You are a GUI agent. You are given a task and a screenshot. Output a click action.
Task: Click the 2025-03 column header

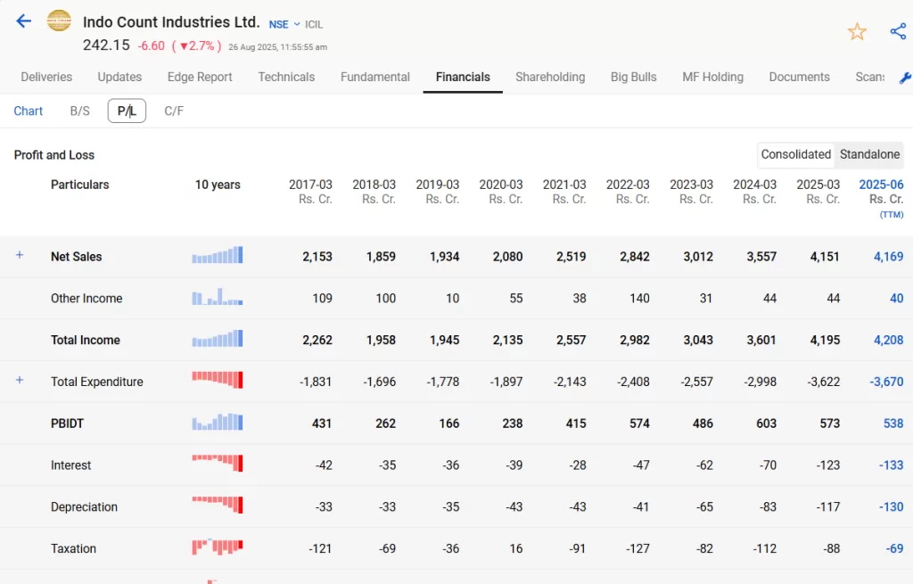tap(818, 192)
